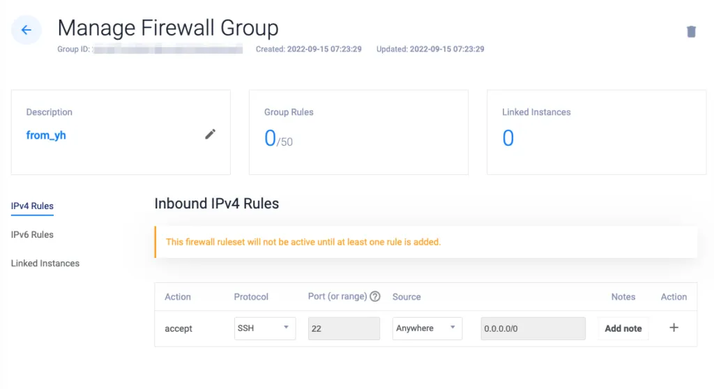
Task: Click the Anywhere dropdown arrow
Action: [453, 328]
